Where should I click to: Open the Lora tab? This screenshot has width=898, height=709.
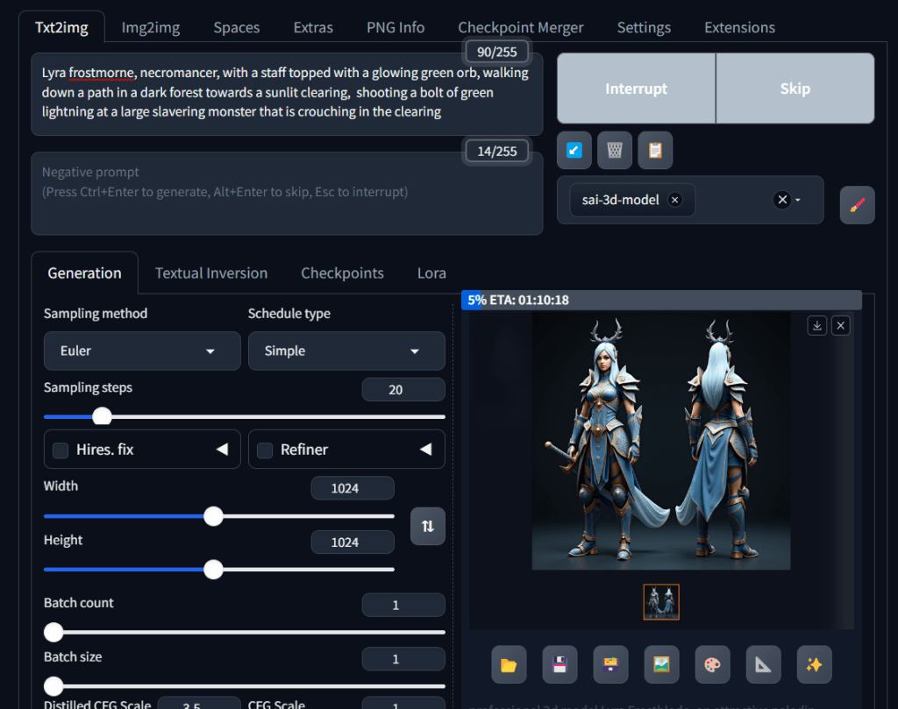(431, 273)
